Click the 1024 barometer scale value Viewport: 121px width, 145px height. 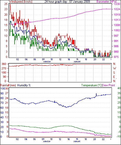[x=117, y=9]
